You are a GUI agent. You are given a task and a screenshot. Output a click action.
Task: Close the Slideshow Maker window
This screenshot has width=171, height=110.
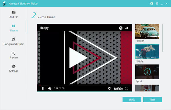pyautogui.click(x=166, y=3)
